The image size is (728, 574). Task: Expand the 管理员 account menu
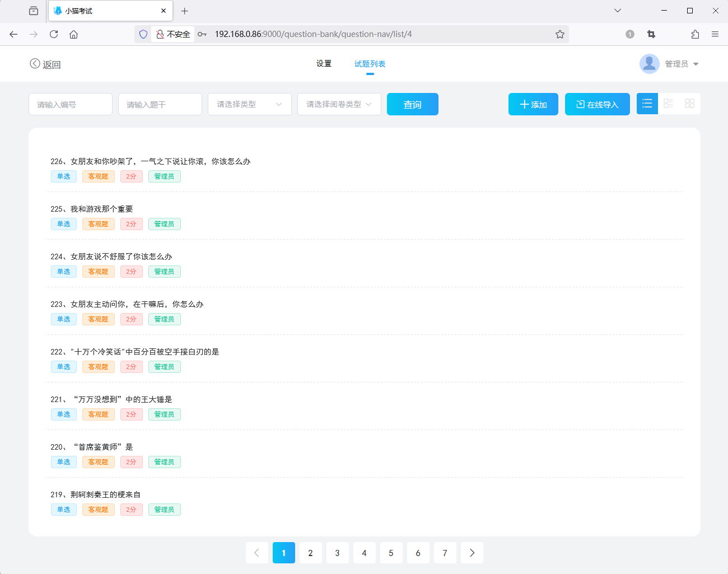[696, 63]
